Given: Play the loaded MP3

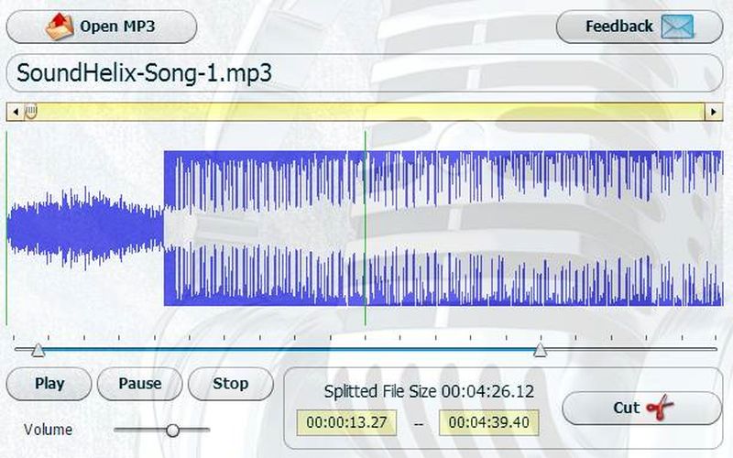Looking at the screenshot, I should click(x=49, y=384).
